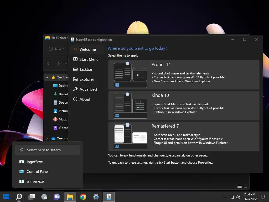The image size is (269, 202).
Task: Show hidden tray icons with the chevron
Action: click(225, 197)
